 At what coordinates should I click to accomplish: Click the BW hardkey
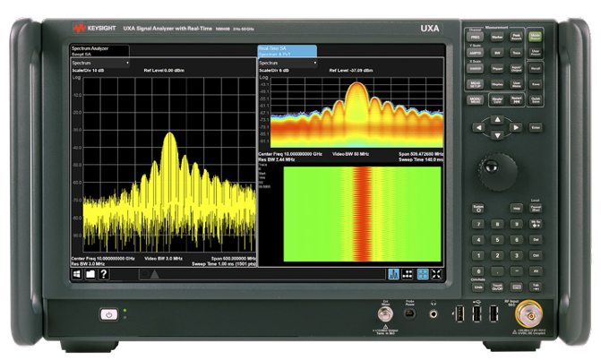tap(497, 53)
